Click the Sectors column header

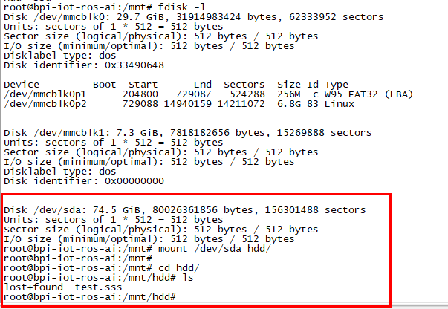(x=238, y=85)
